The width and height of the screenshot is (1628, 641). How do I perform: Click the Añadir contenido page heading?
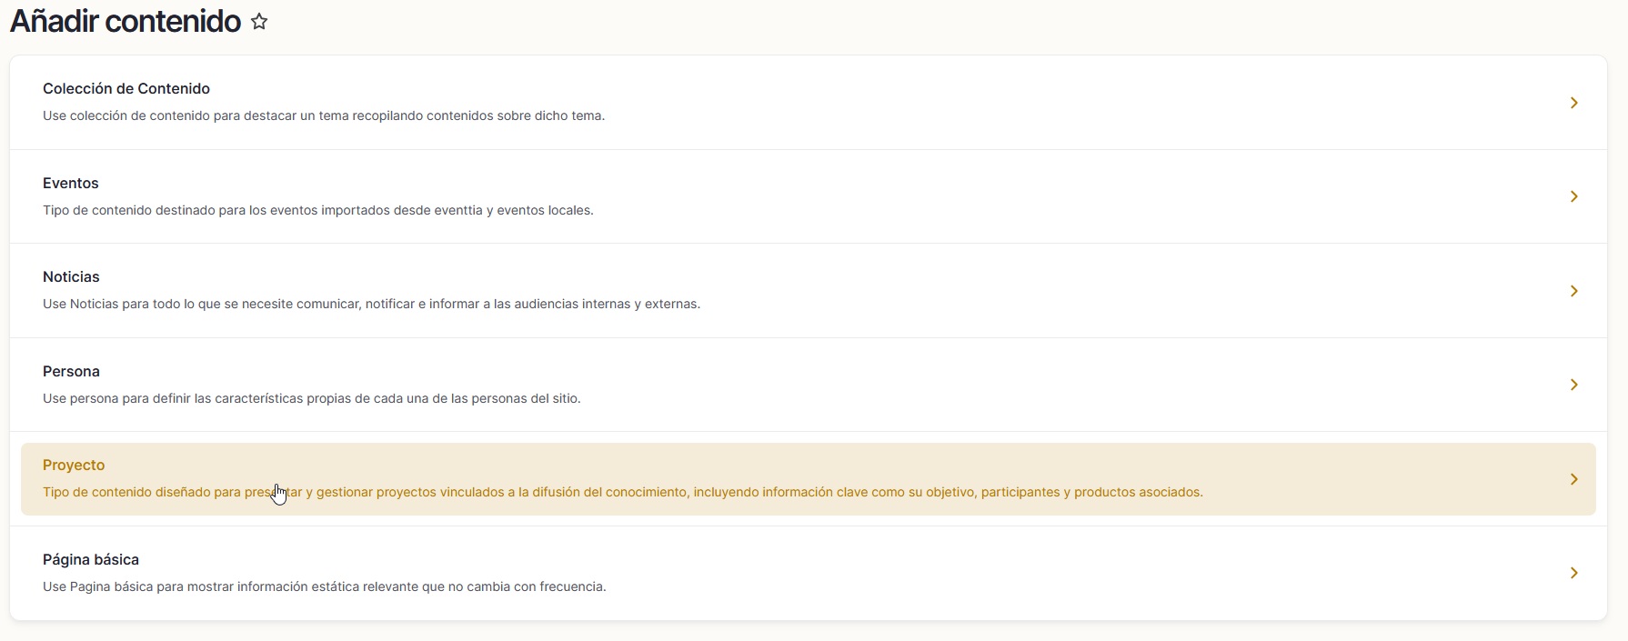pos(126,21)
